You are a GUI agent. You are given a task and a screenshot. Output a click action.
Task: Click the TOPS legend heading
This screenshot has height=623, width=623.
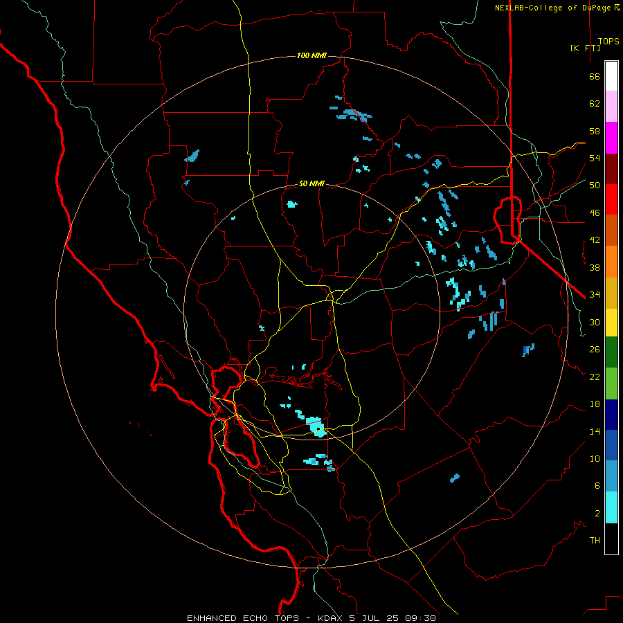[x=608, y=41]
